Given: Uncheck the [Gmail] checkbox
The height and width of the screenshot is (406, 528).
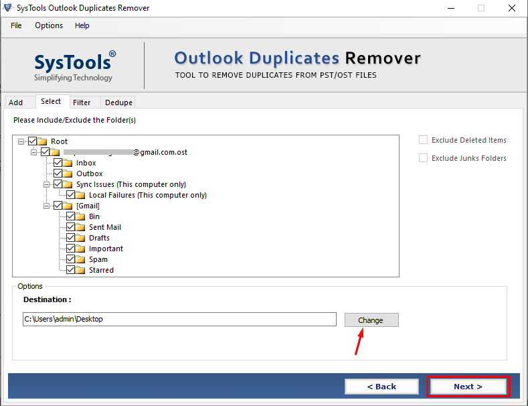Looking at the screenshot, I should tap(58, 206).
